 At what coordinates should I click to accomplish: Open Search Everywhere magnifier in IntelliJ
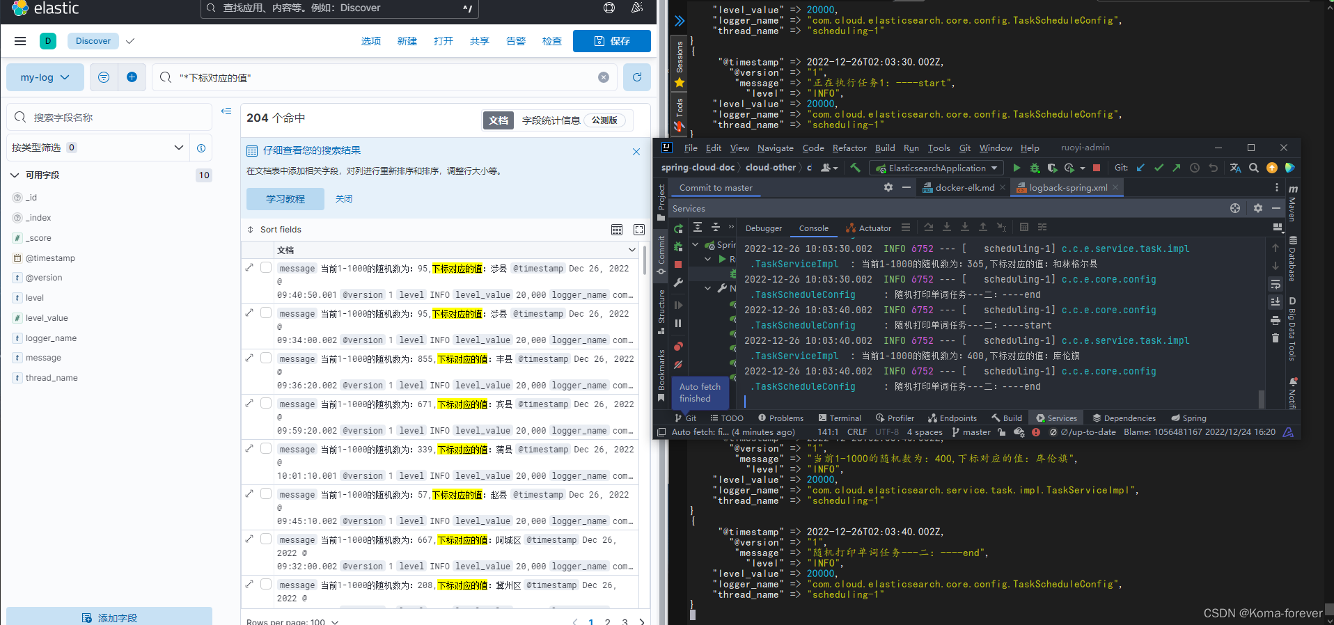click(1254, 168)
